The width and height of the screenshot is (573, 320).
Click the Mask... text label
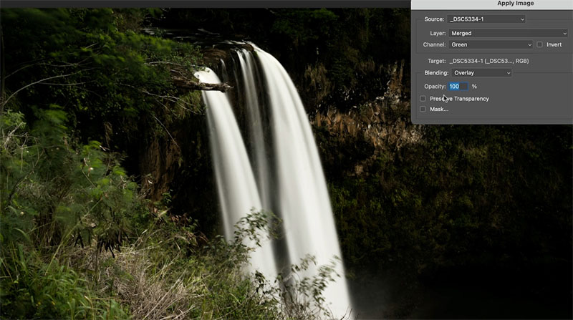point(439,109)
